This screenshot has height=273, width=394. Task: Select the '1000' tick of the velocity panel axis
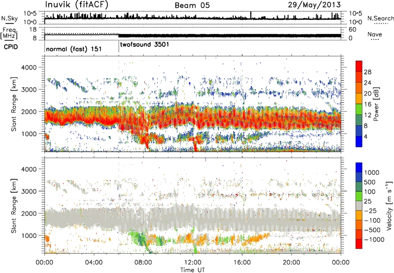(29, 236)
